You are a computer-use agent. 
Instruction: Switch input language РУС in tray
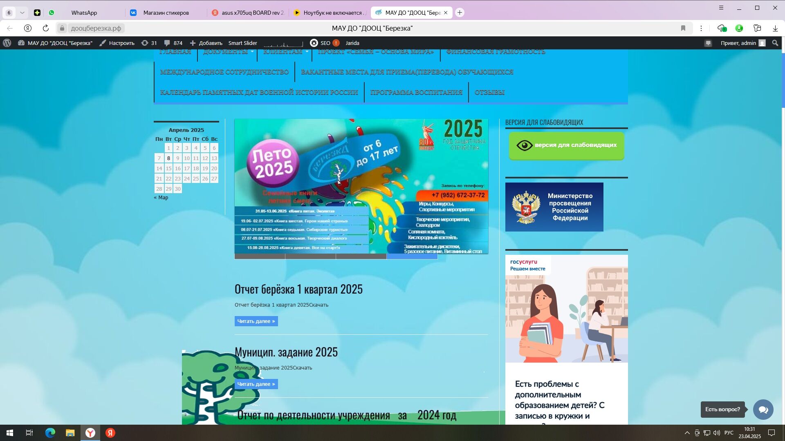729,433
